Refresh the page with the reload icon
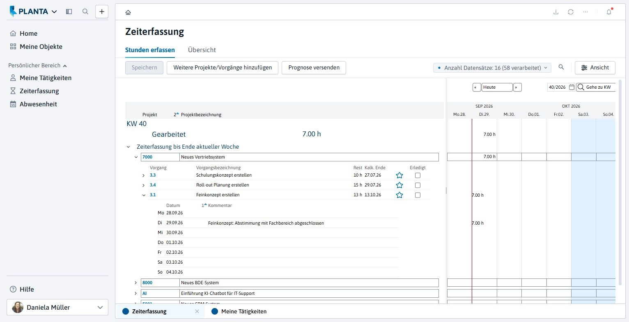 [571, 12]
